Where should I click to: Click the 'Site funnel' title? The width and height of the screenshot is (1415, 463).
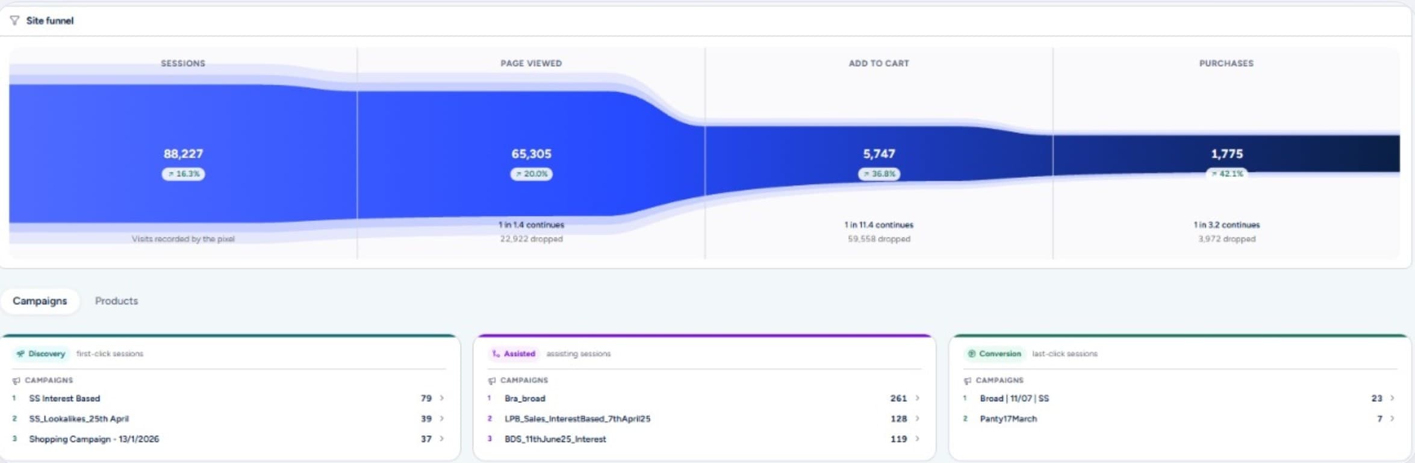coord(50,20)
